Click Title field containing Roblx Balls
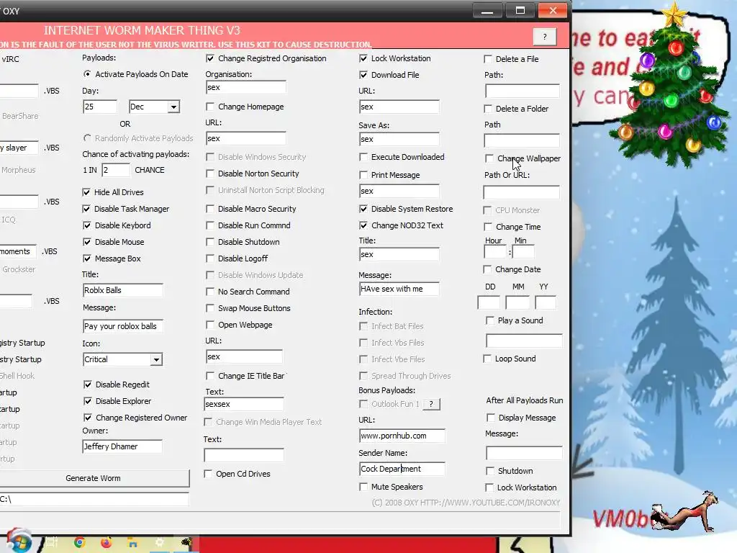Image resolution: width=737 pixels, height=553 pixels. click(x=122, y=290)
